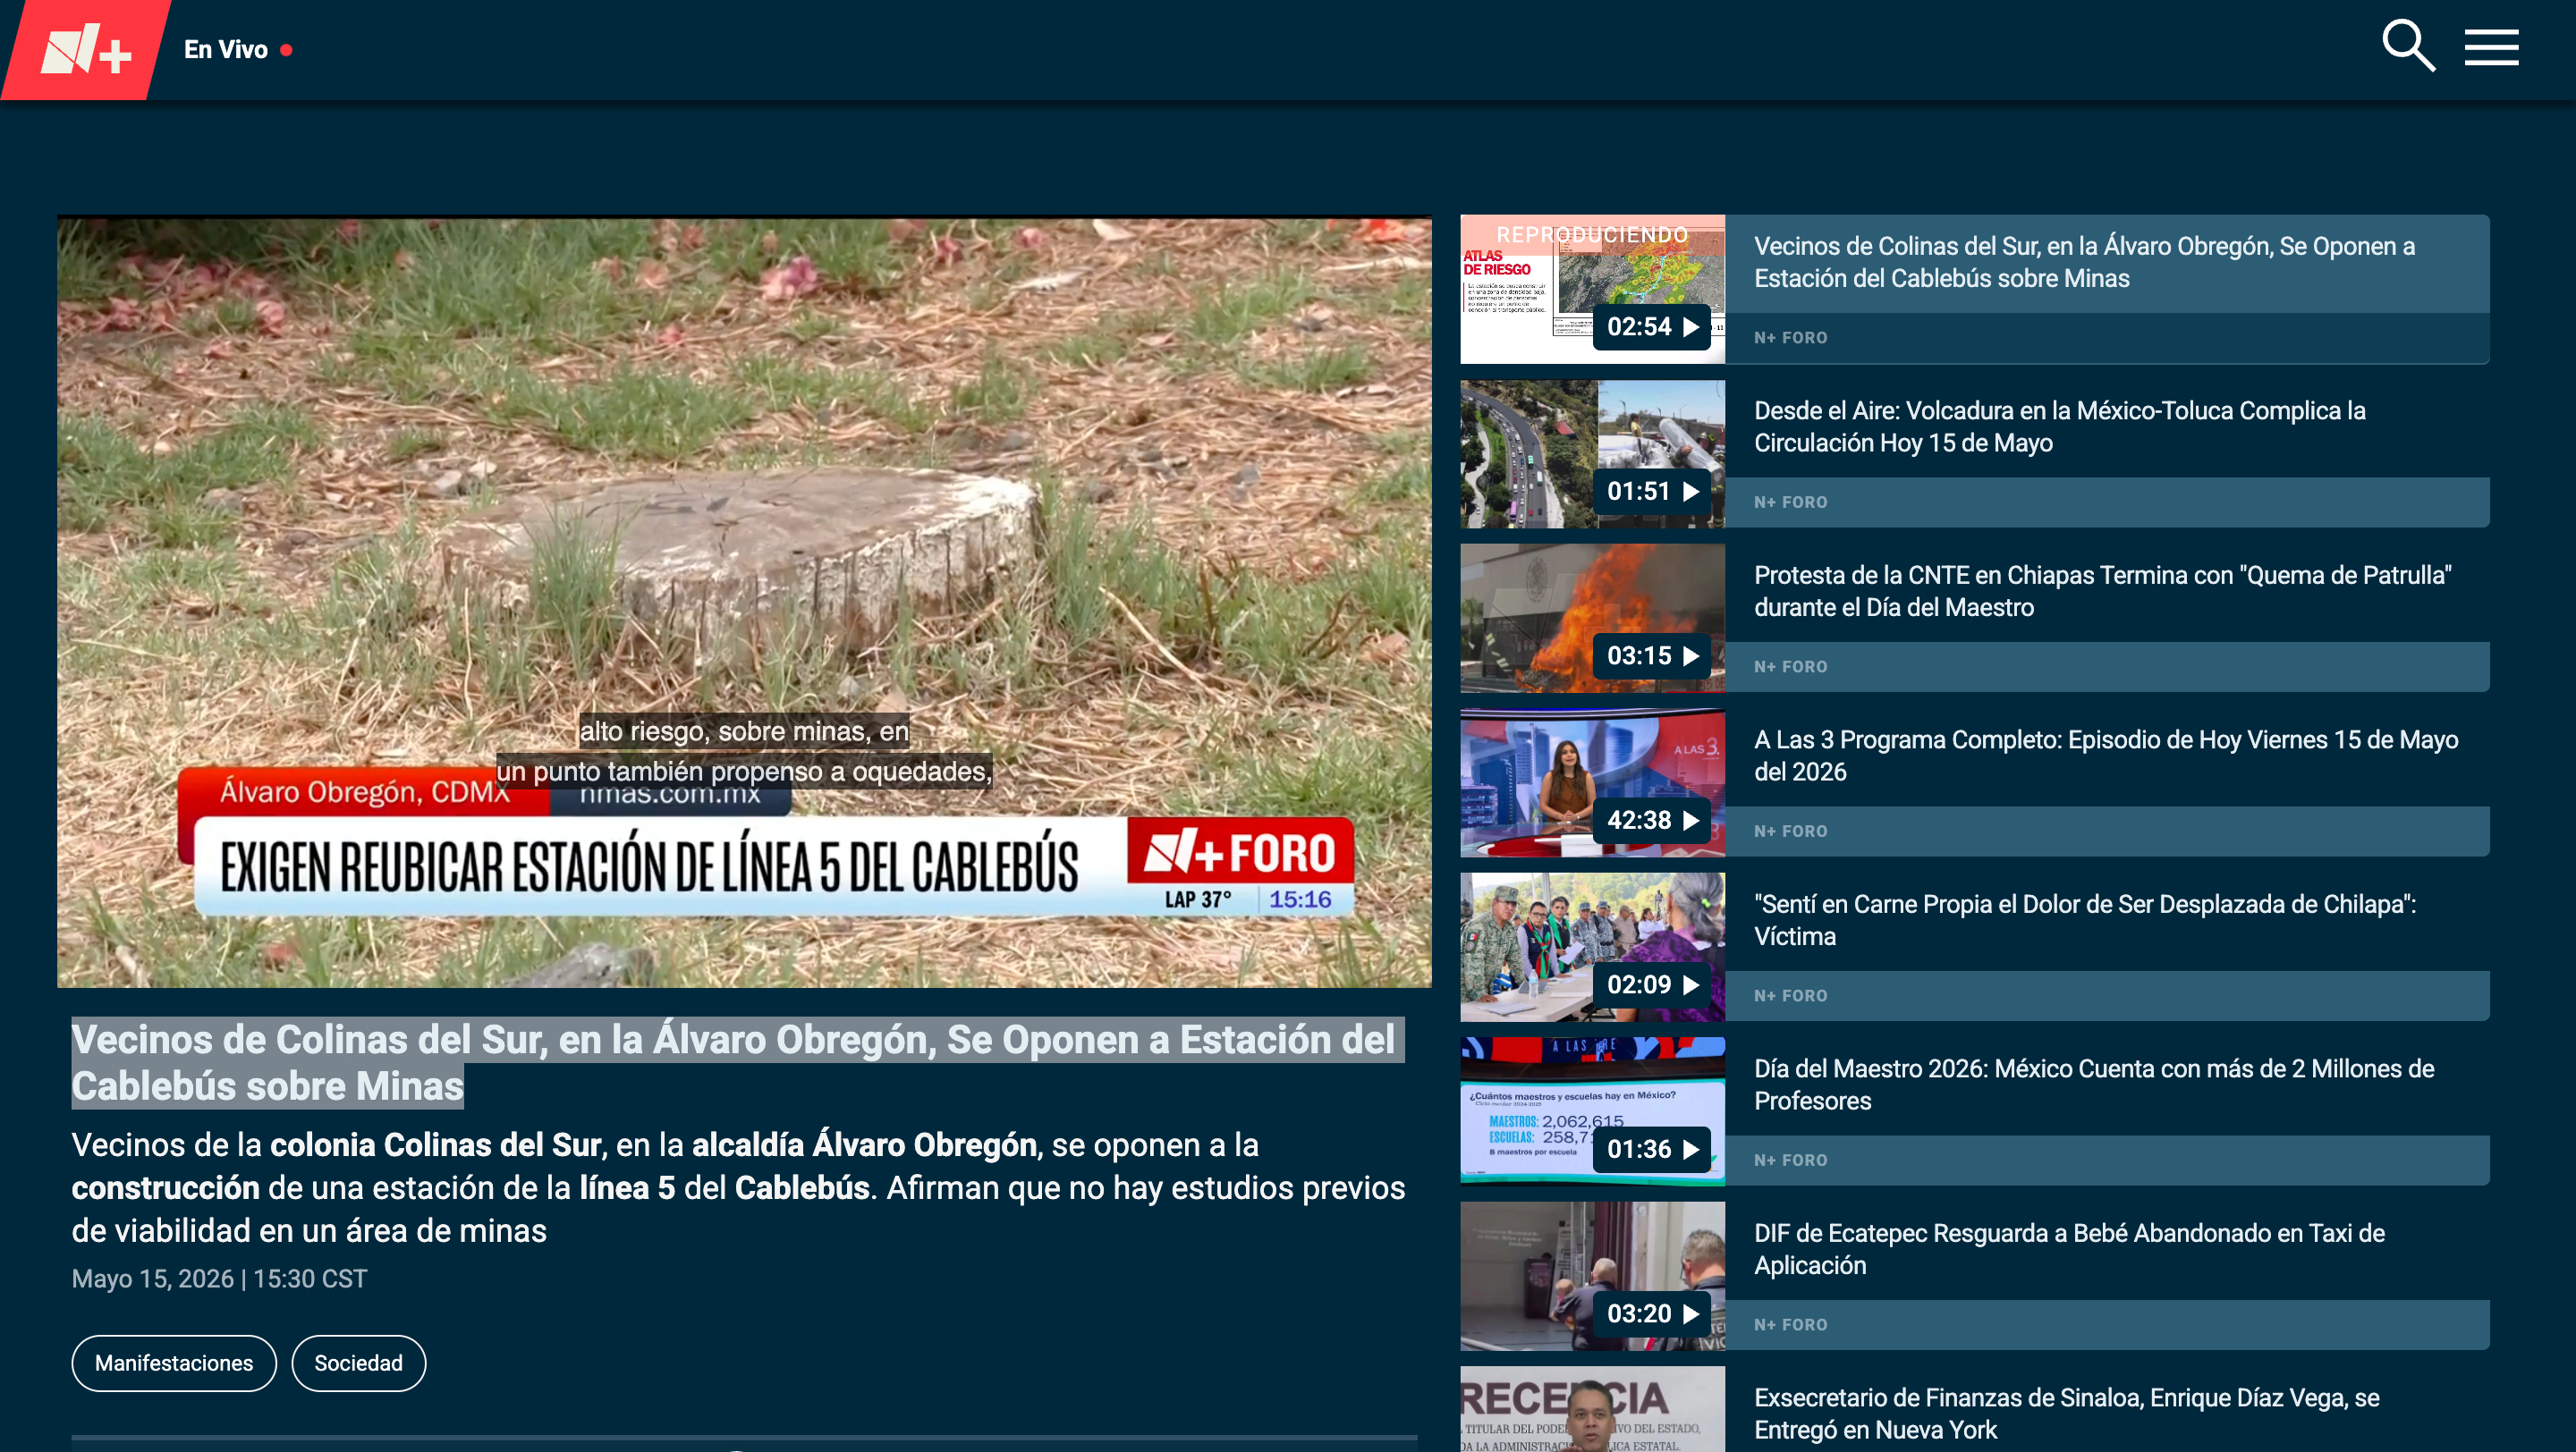Open the Protesta de la CNTE en Chiapas headline
The image size is (2576, 1452).
[x=2102, y=591]
